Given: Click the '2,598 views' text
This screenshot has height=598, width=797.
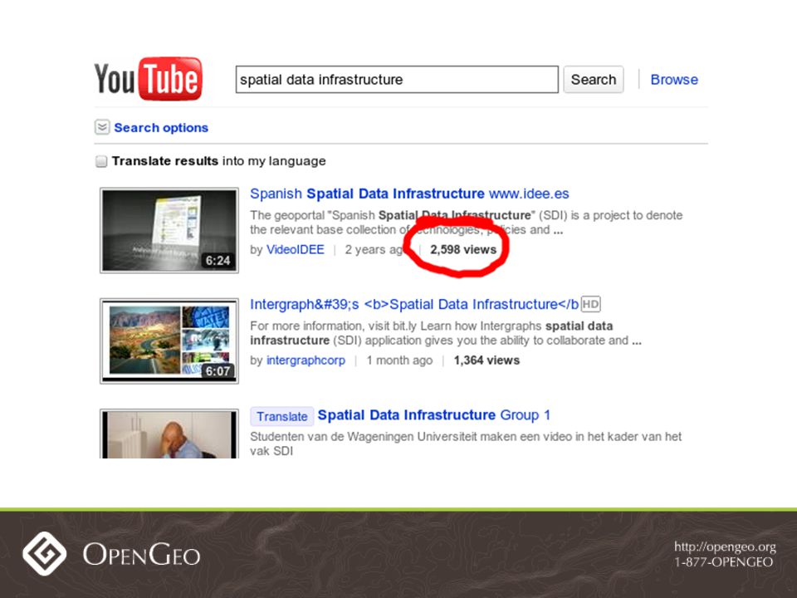Looking at the screenshot, I should (x=463, y=250).
